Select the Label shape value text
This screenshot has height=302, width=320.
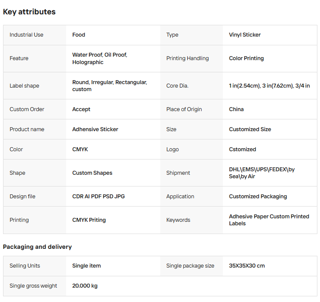click(110, 85)
